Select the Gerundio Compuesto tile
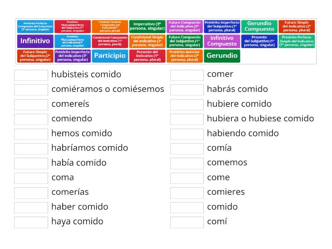The image size is (332, 249). click(259, 26)
